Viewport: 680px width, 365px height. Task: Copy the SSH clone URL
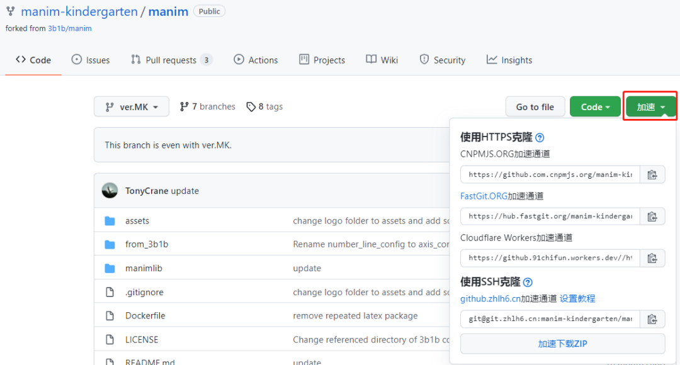coord(653,319)
